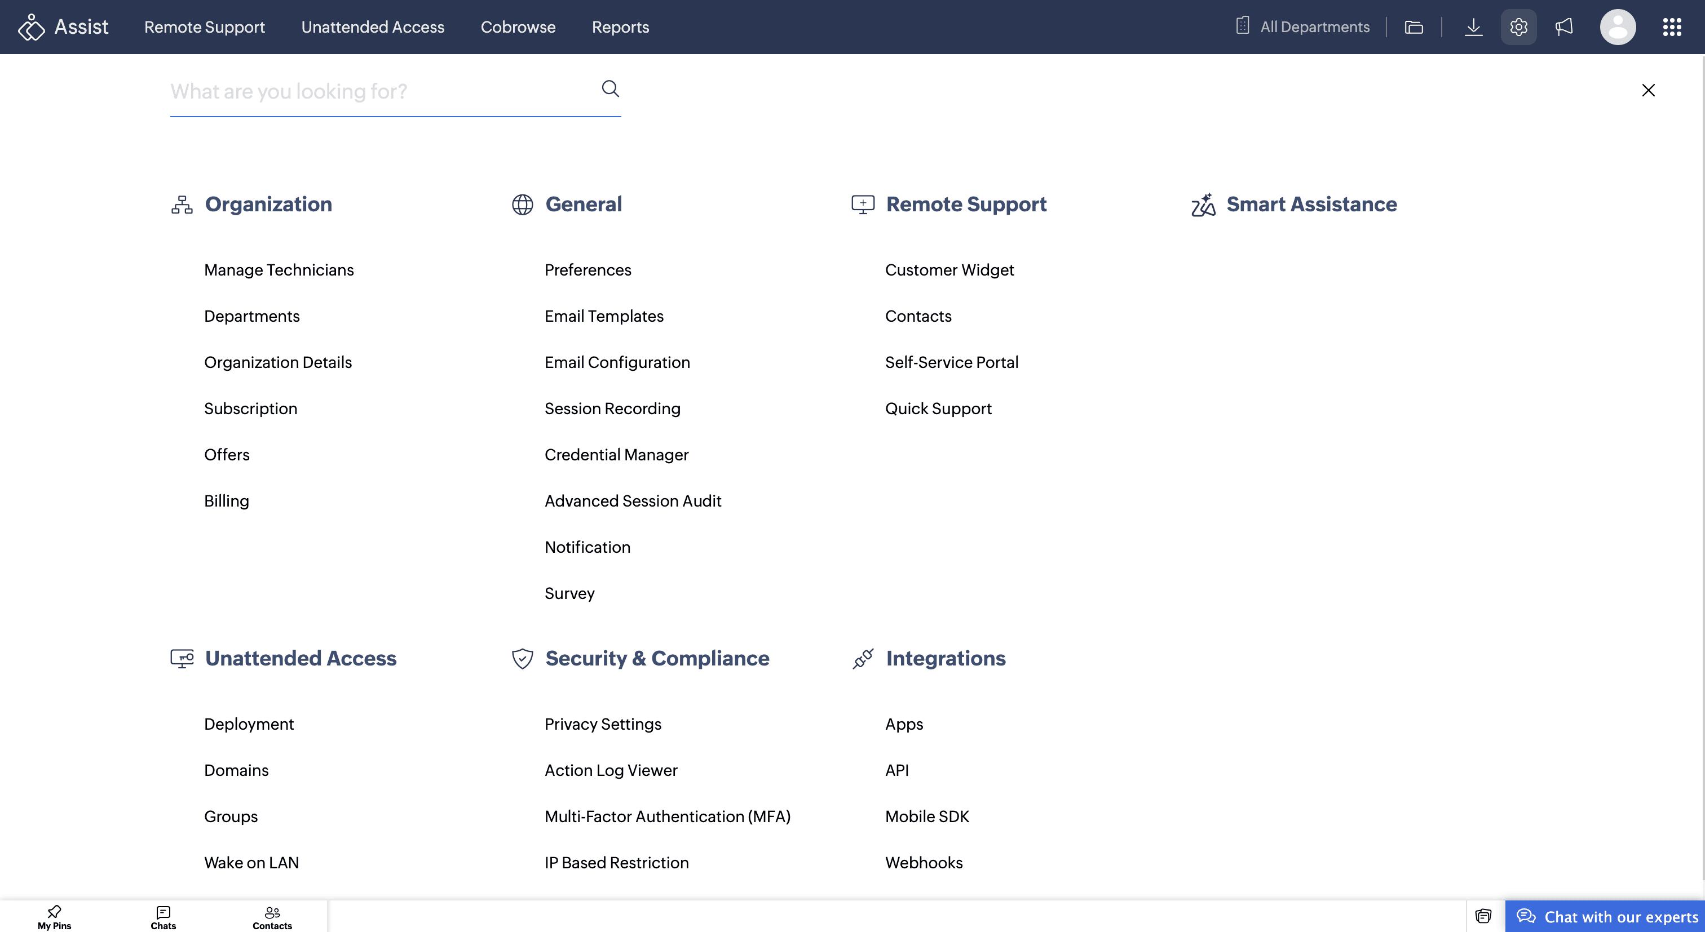Click the General globe icon

point(522,205)
